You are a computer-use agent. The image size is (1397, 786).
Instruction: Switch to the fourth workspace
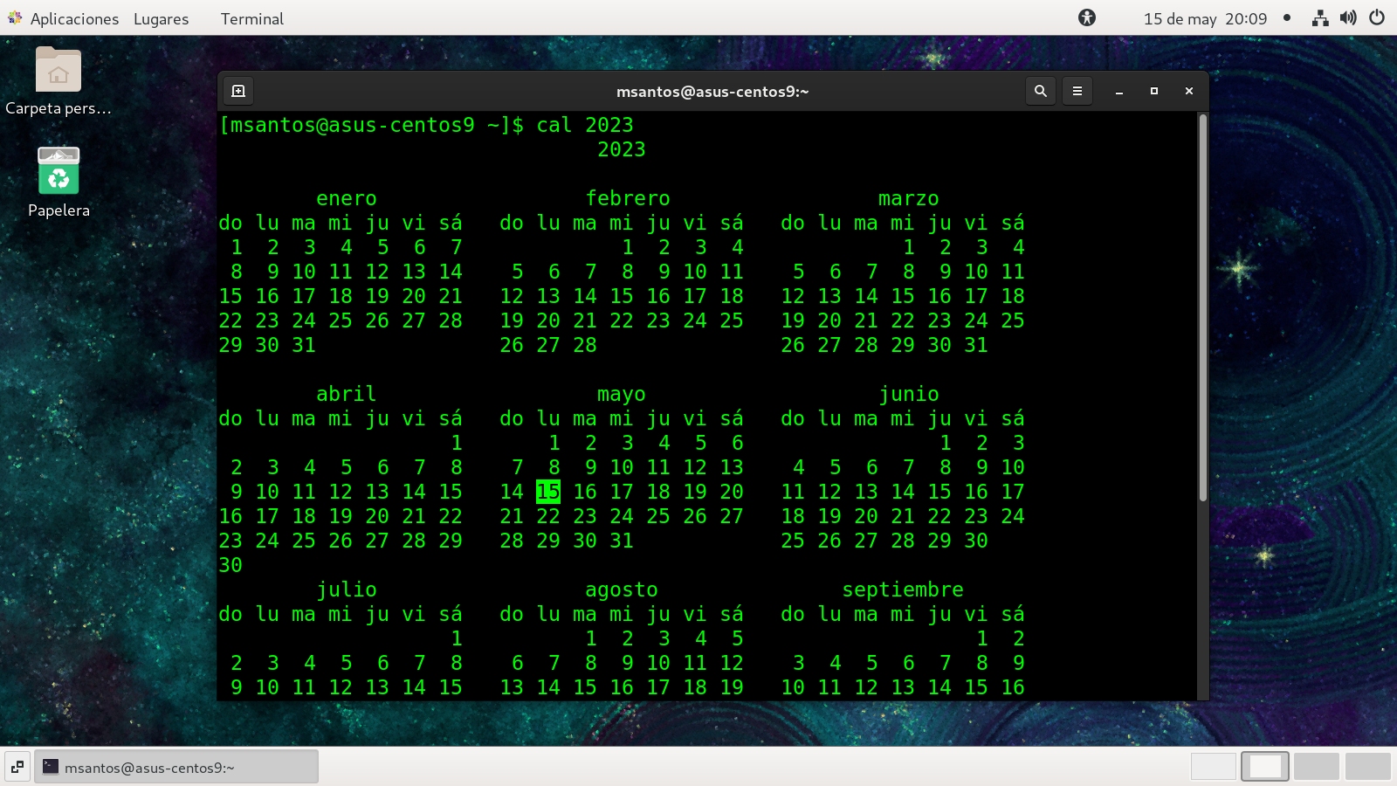[x=1367, y=766]
